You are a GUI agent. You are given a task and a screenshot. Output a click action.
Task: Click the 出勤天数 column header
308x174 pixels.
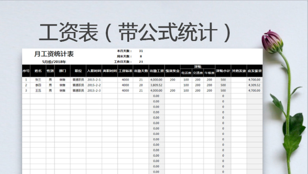tap(141, 71)
